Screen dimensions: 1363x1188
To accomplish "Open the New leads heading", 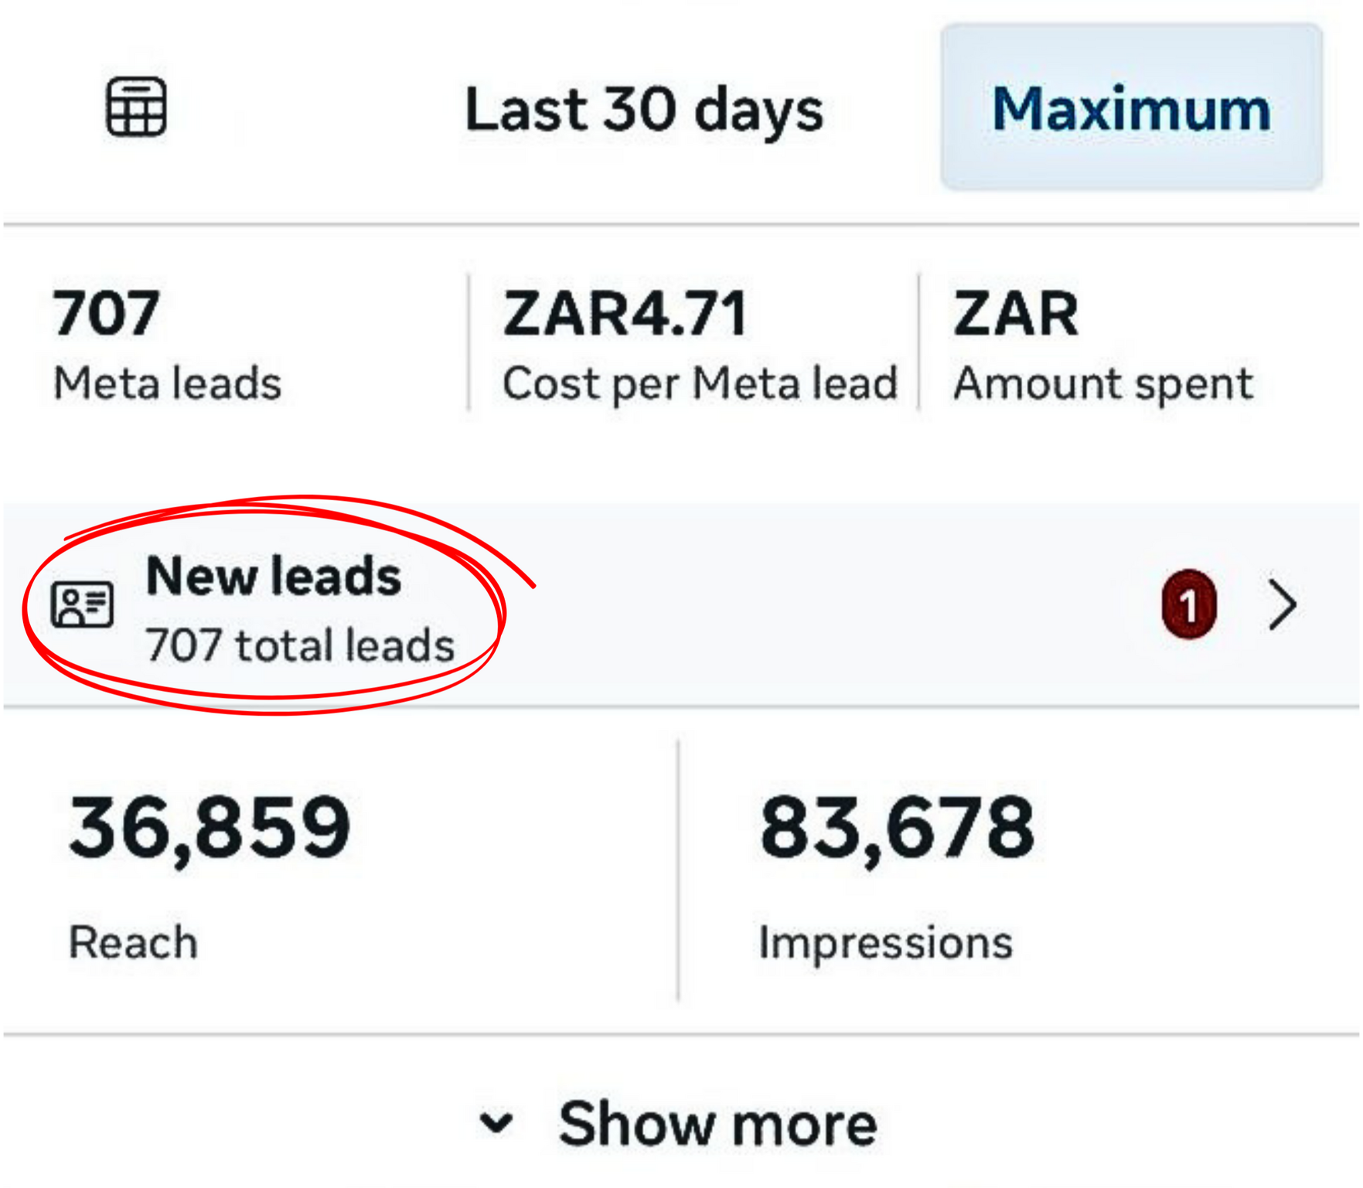I will tap(274, 577).
